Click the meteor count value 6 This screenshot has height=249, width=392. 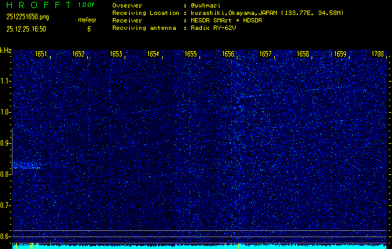coord(88,29)
